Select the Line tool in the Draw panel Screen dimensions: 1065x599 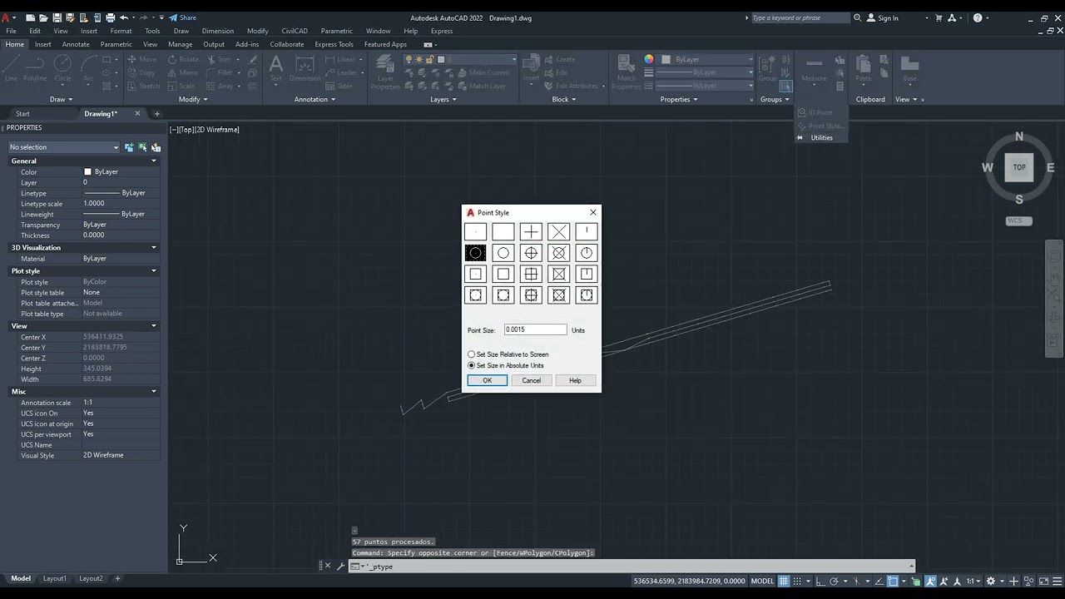click(12, 68)
